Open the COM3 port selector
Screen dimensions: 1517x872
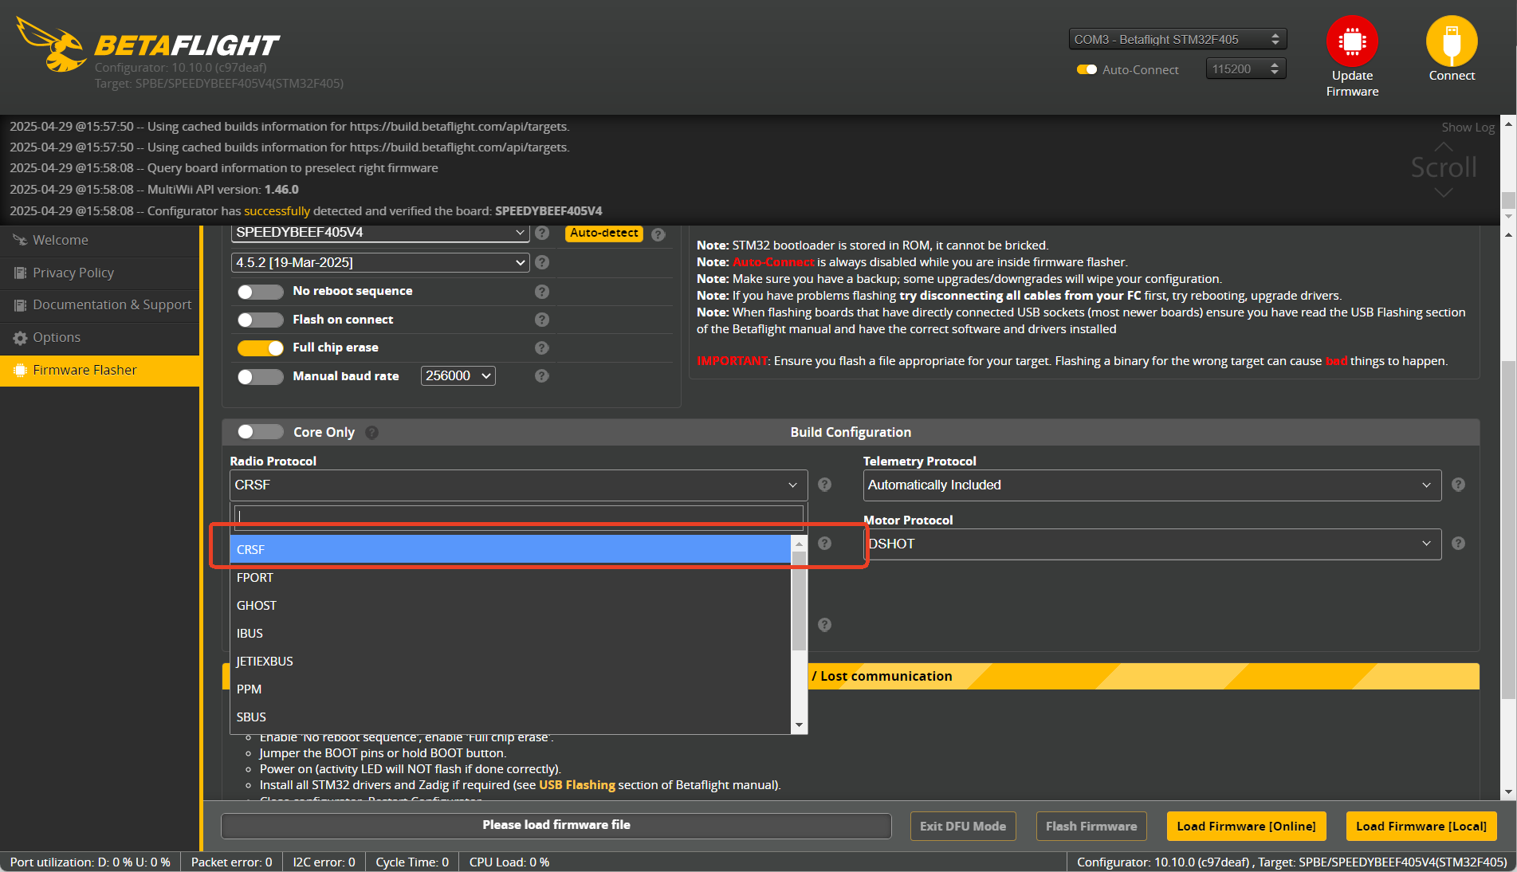tap(1177, 39)
